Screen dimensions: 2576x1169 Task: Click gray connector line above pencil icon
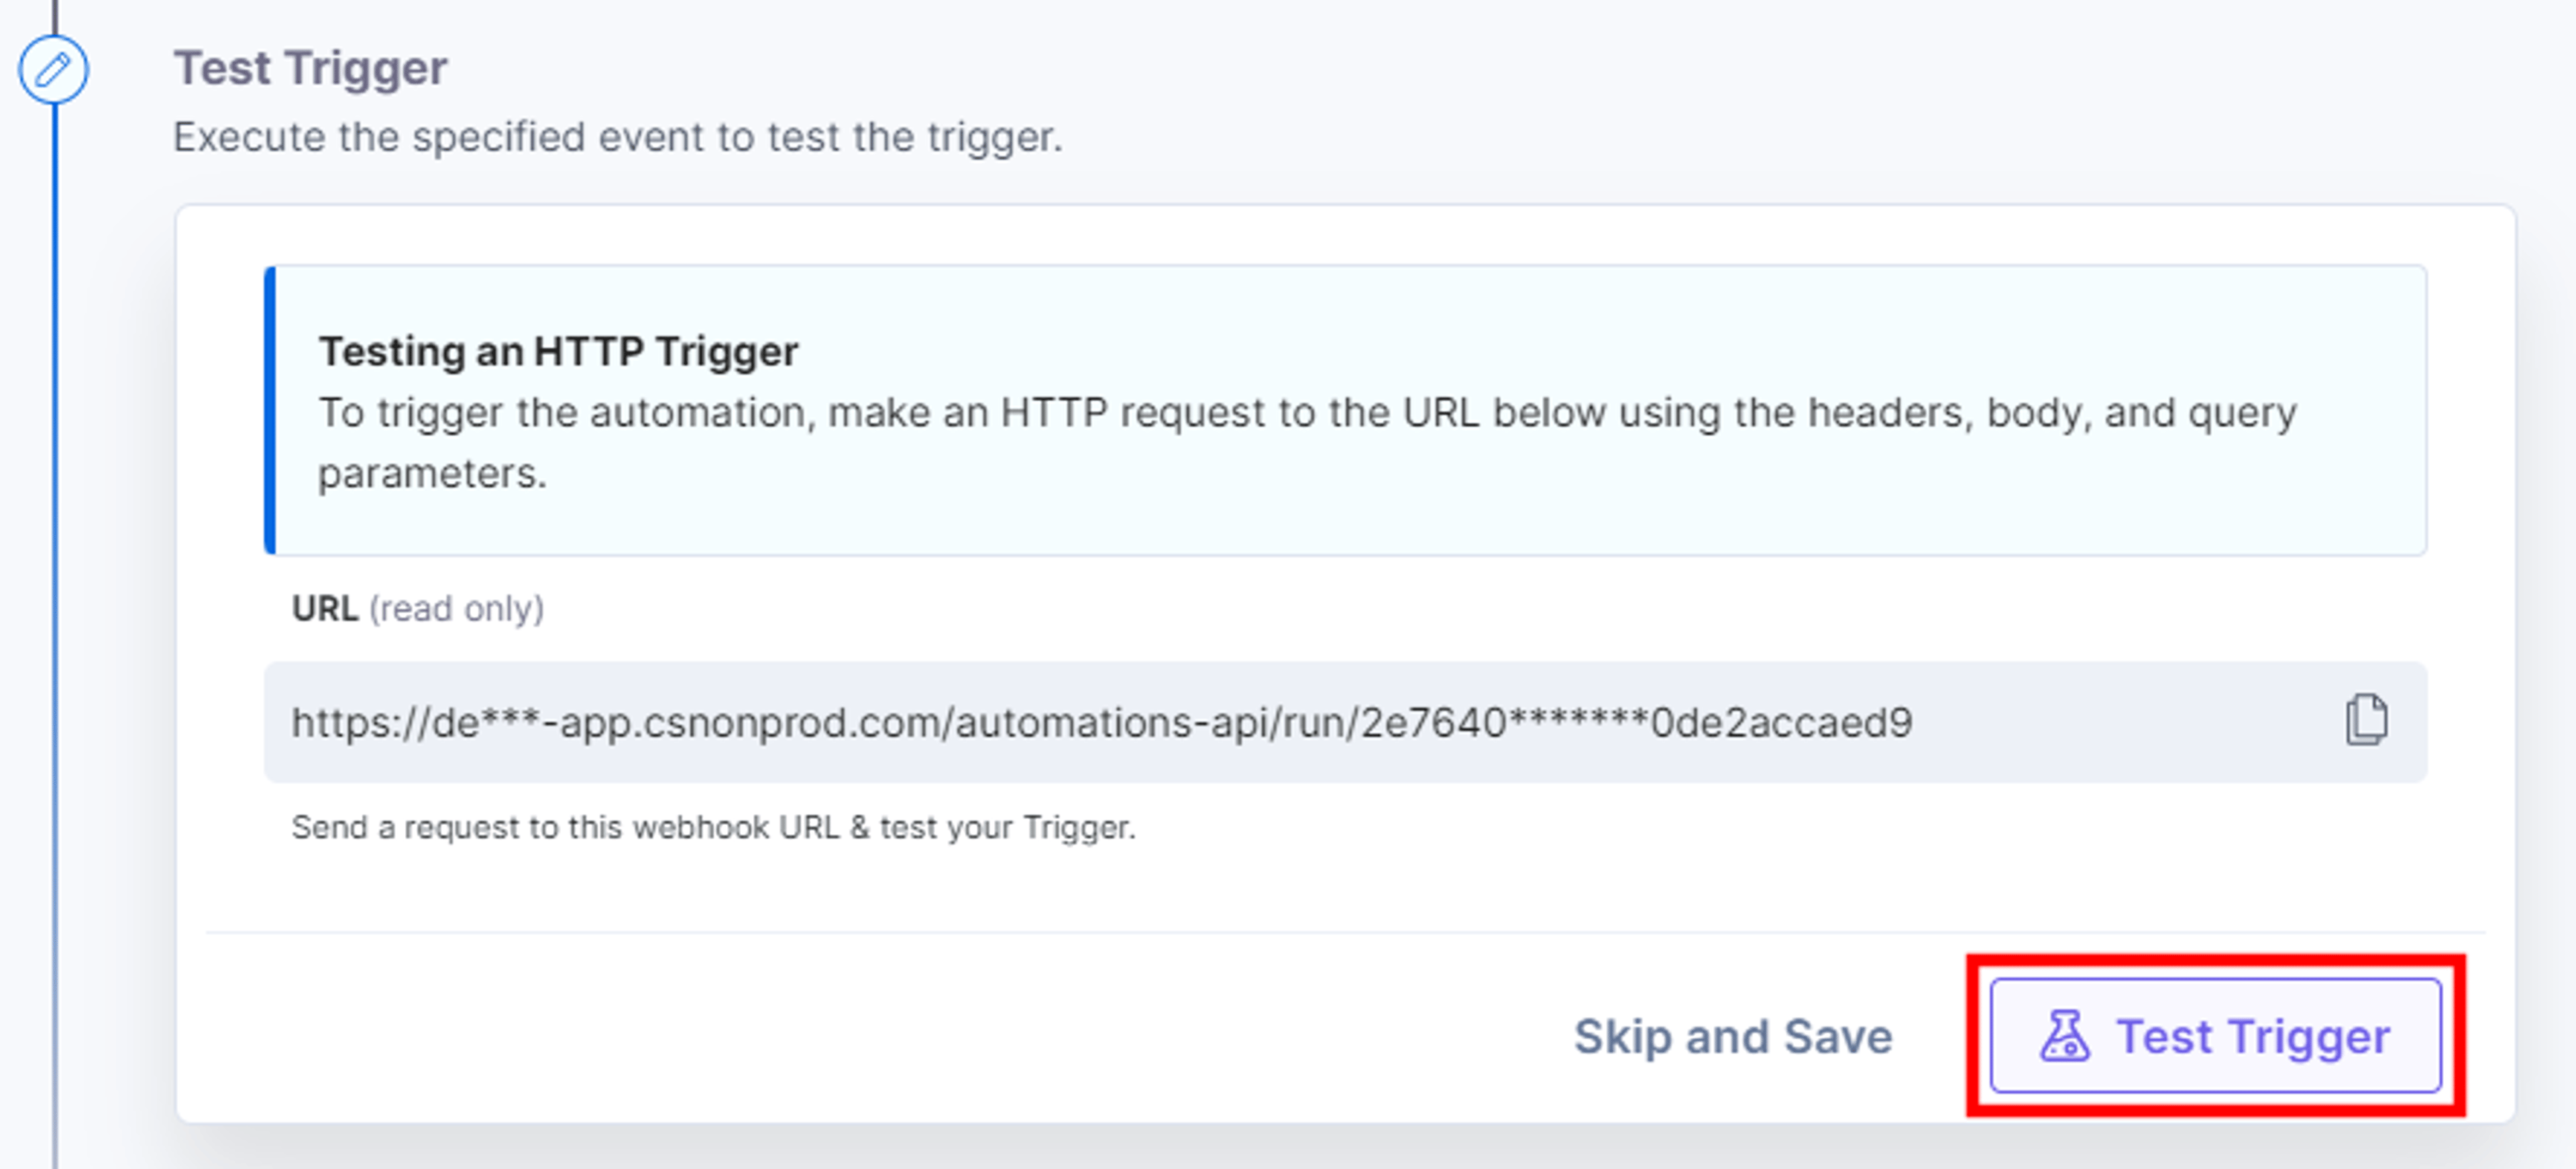point(55,16)
